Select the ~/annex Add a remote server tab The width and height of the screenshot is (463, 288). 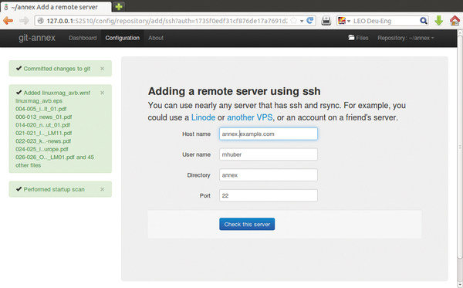click(56, 7)
